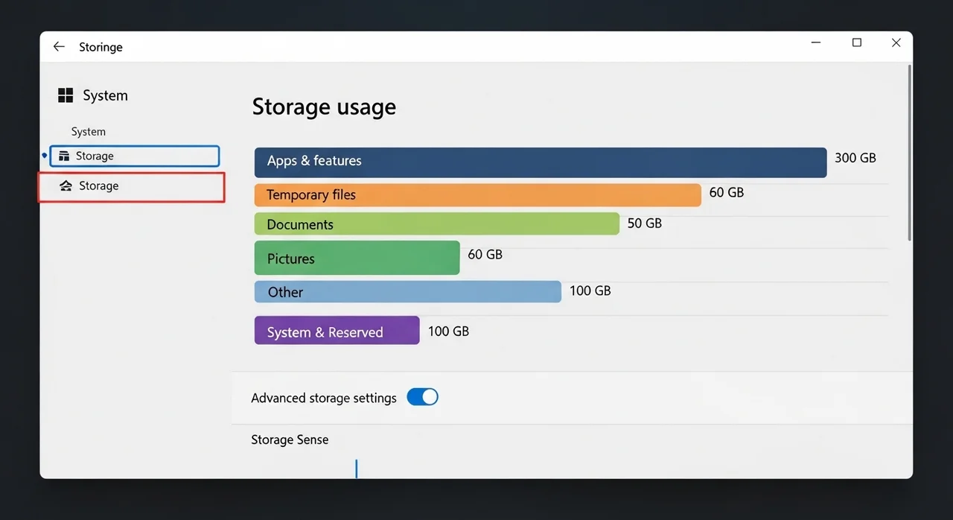Minimize the Storinge window
The height and width of the screenshot is (520, 953).
(817, 43)
